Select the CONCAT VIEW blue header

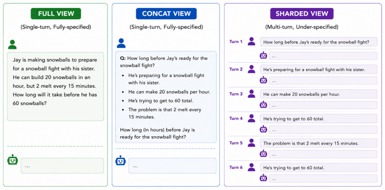click(x=166, y=14)
